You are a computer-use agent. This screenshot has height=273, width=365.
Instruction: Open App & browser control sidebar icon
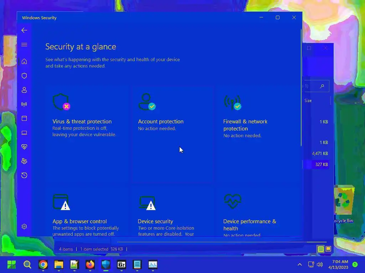[x=24, y=118]
